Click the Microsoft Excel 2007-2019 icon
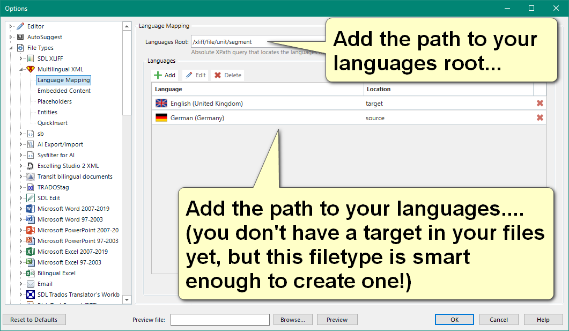Viewport: 569px width, 331px height. (31, 252)
